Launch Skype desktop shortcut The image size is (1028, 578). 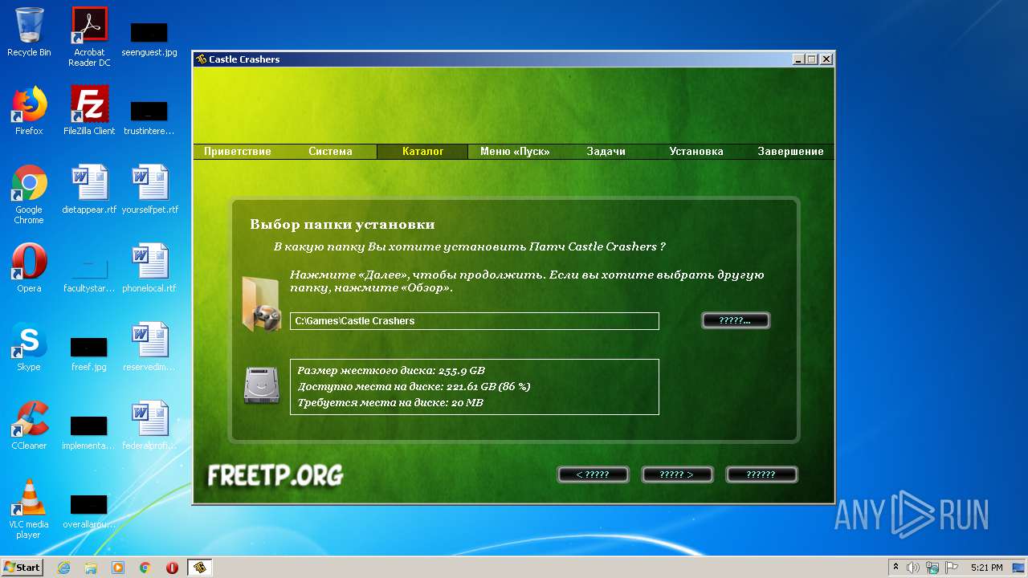(29, 347)
